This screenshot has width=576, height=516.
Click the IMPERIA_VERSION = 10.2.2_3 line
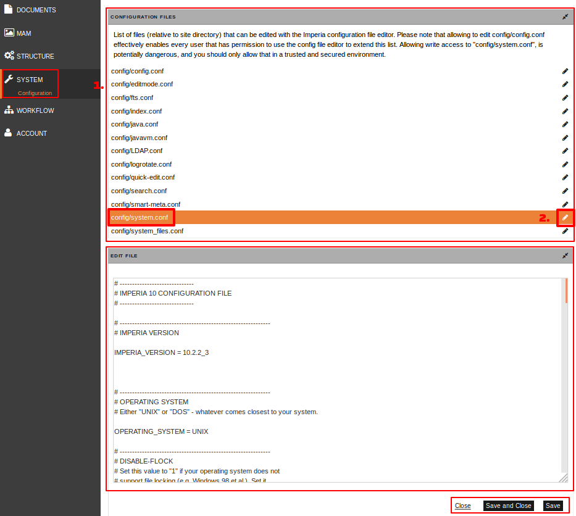pos(161,352)
